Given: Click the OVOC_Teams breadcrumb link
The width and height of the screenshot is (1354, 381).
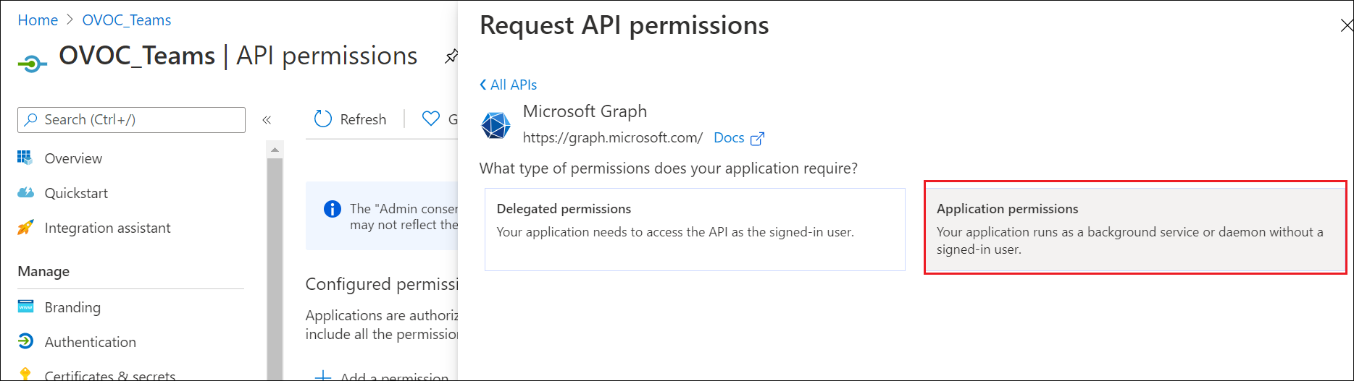Looking at the screenshot, I should (127, 20).
